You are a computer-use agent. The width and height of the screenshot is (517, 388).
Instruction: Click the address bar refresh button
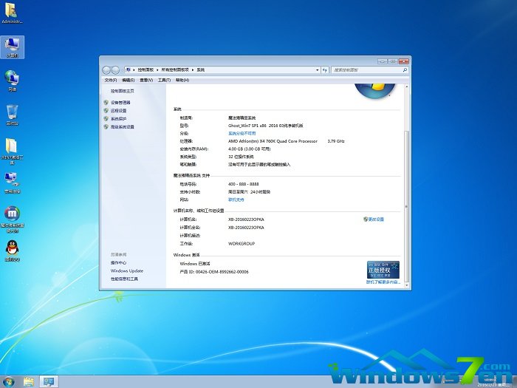coord(326,69)
